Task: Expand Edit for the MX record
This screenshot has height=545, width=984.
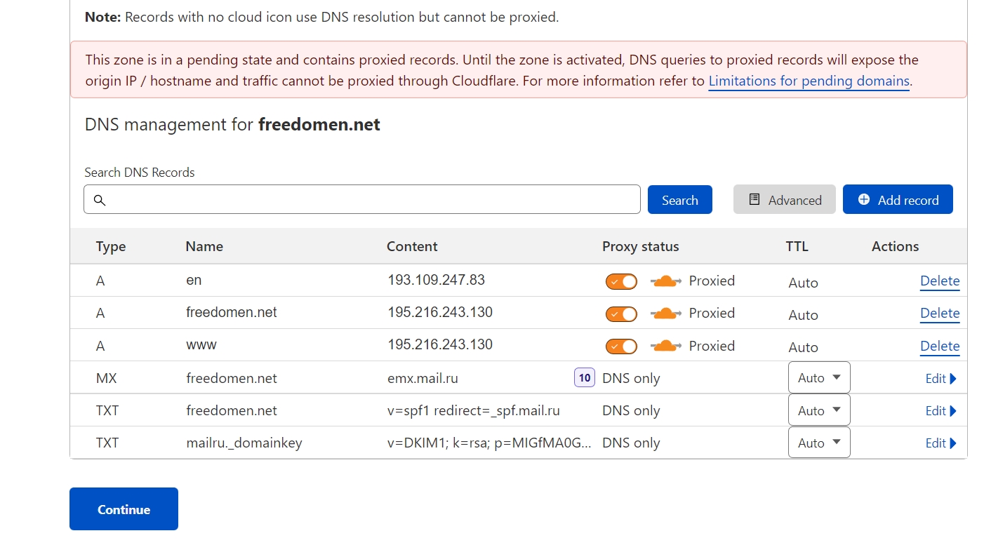Action: point(940,379)
